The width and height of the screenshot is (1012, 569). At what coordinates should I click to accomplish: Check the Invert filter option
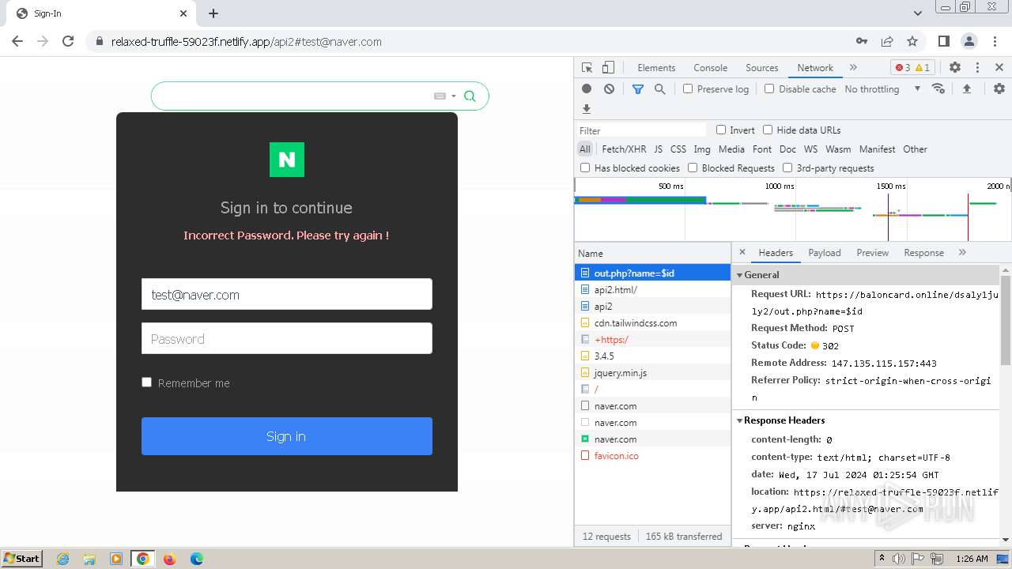coord(721,130)
